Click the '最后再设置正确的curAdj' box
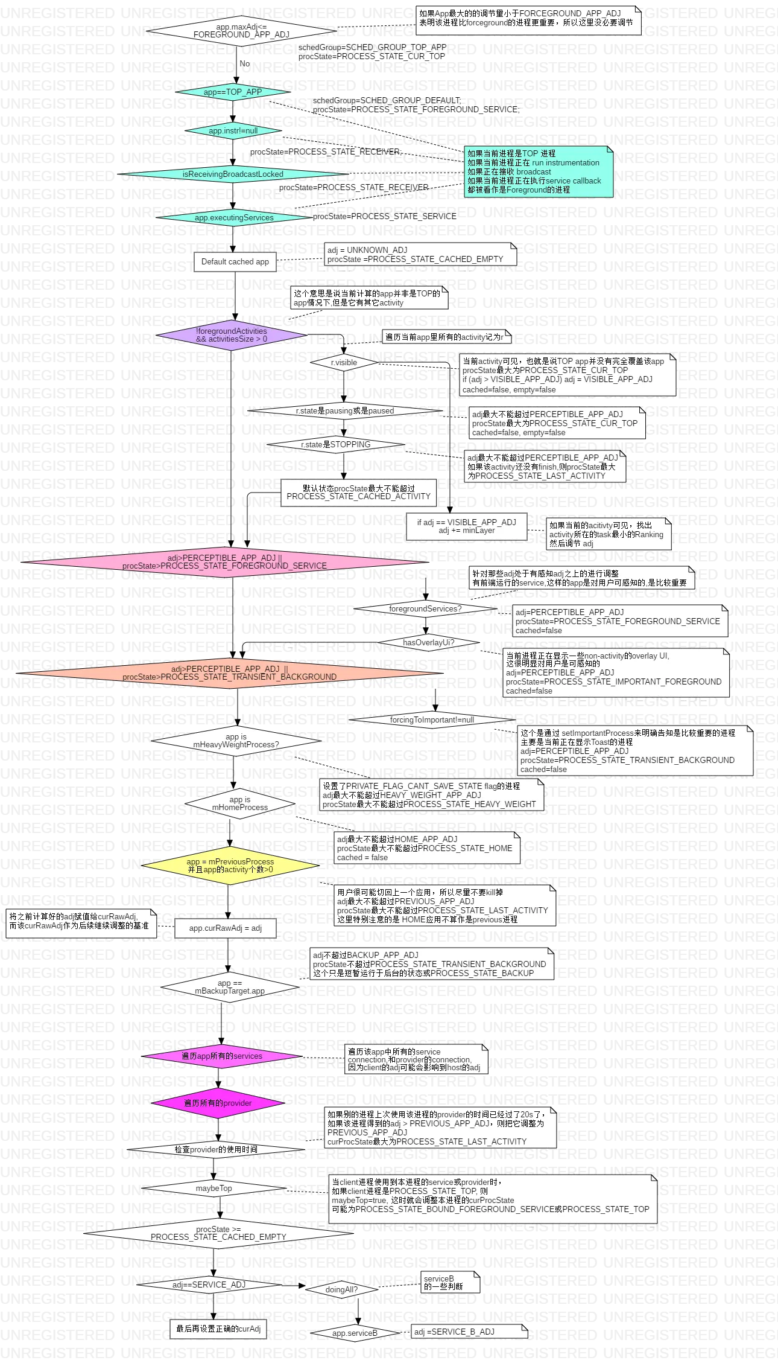The width and height of the screenshot is (778, 1366). click(x=218, y=1329)
